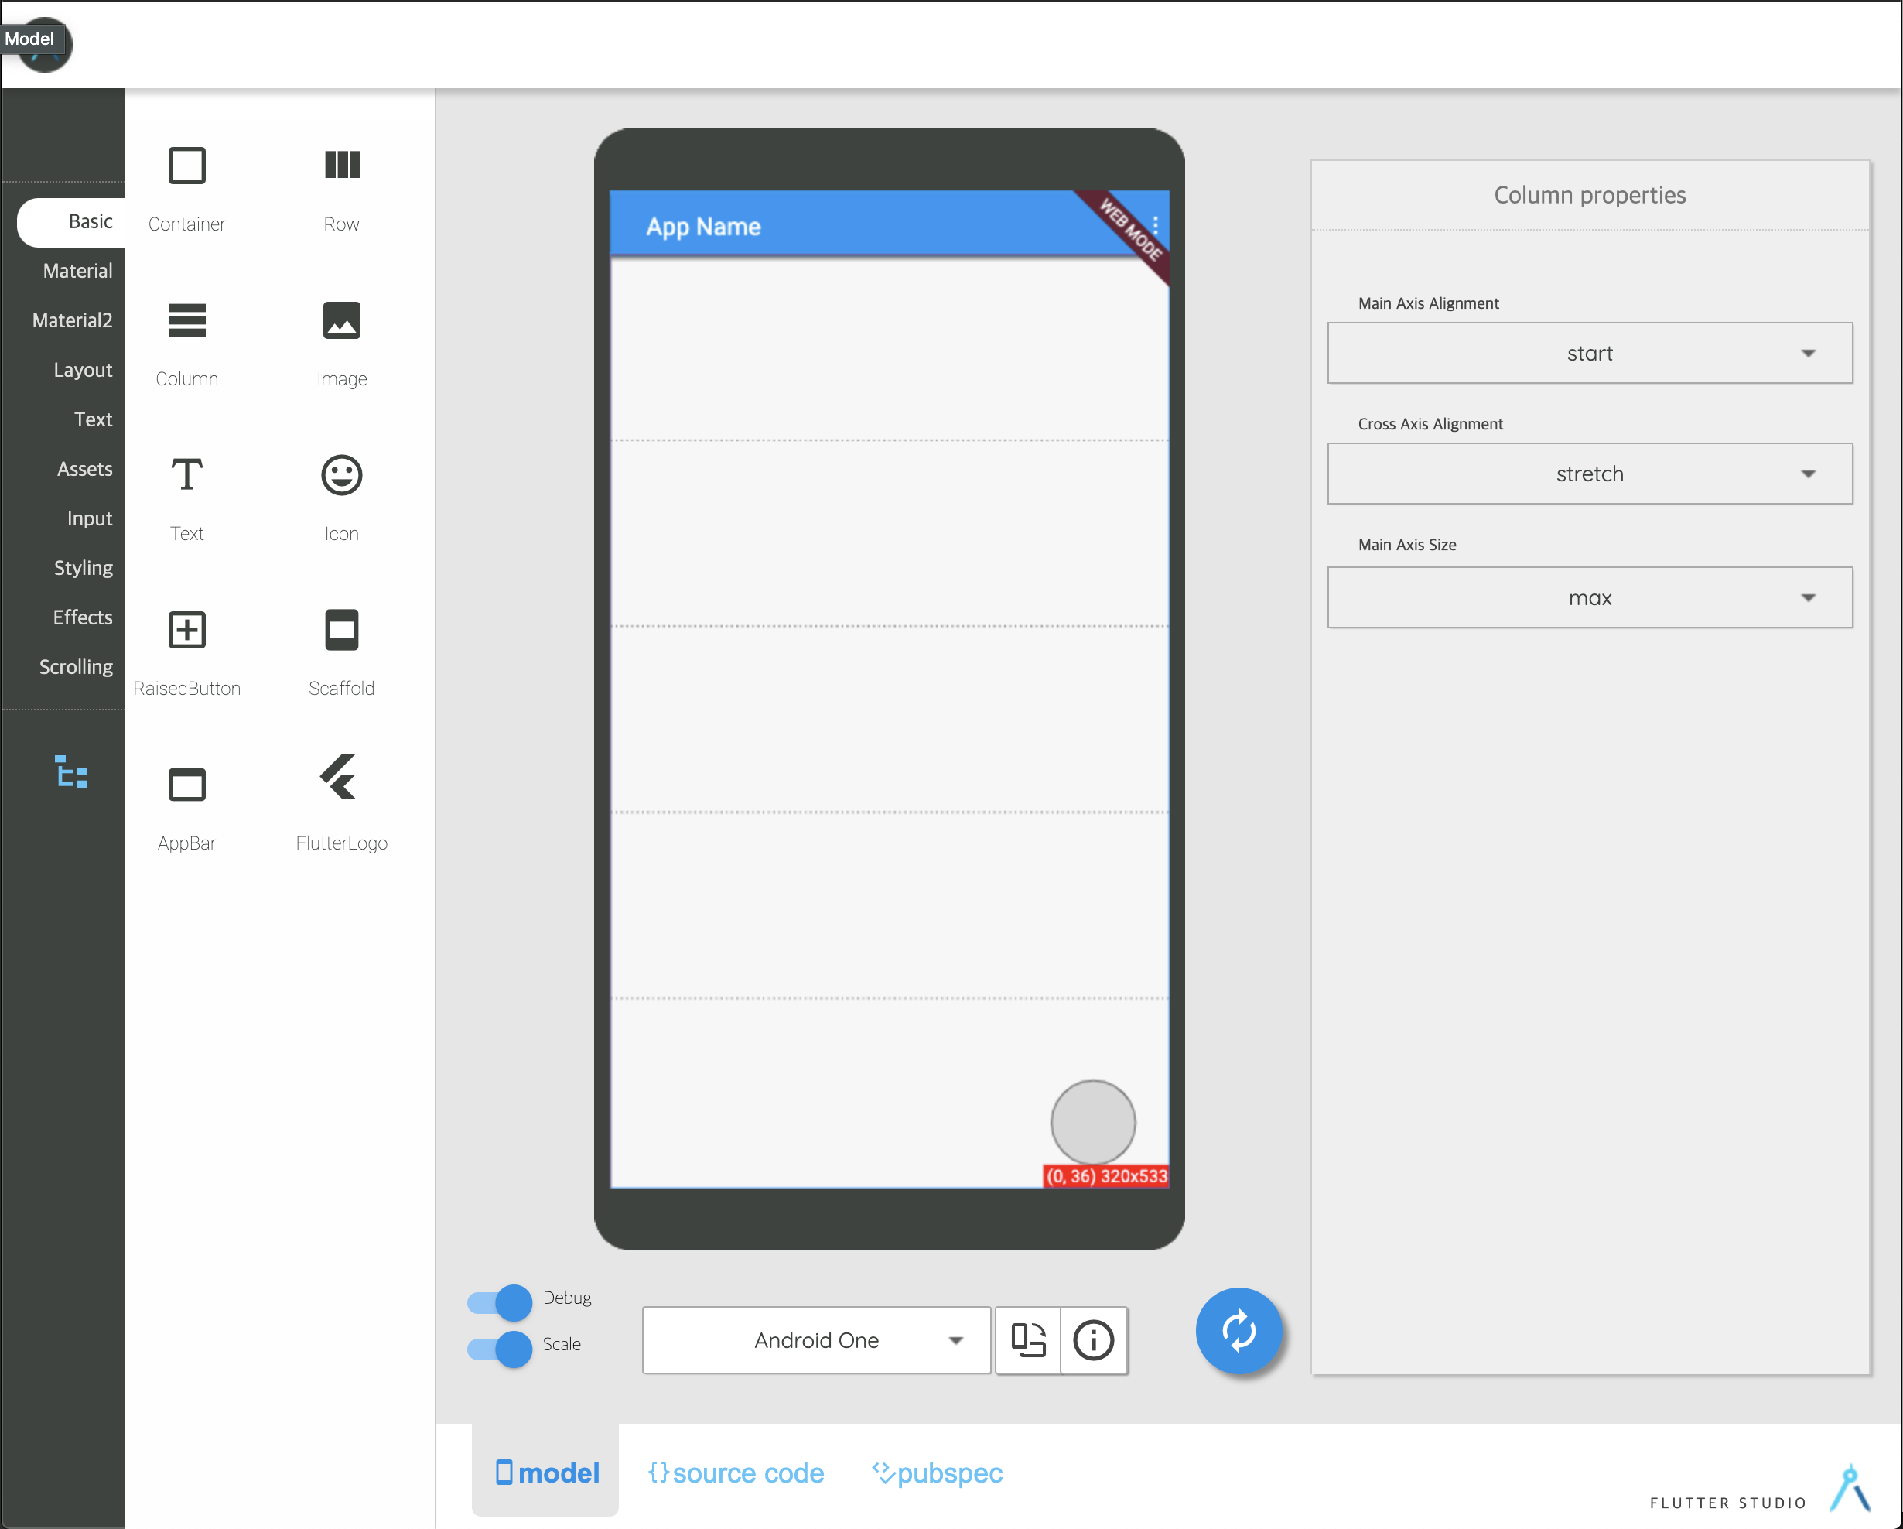Expand the Cross Axis Alignment dropdown
The image size is (1903, 1529).
(x=1589, y=474)
